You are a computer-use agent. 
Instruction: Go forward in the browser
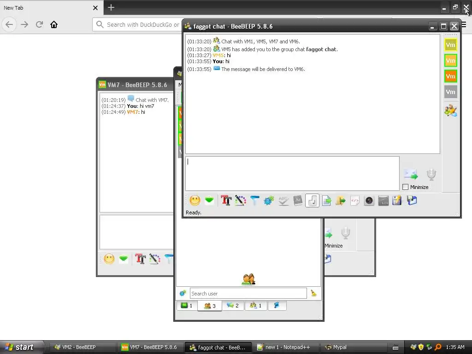24,24
